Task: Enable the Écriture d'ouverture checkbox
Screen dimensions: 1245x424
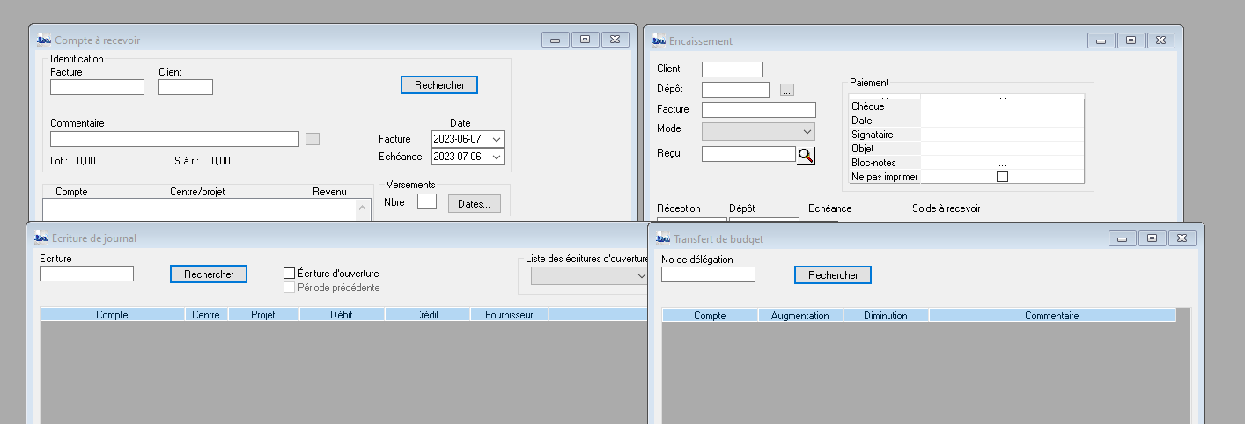Action: pos(289,274)
